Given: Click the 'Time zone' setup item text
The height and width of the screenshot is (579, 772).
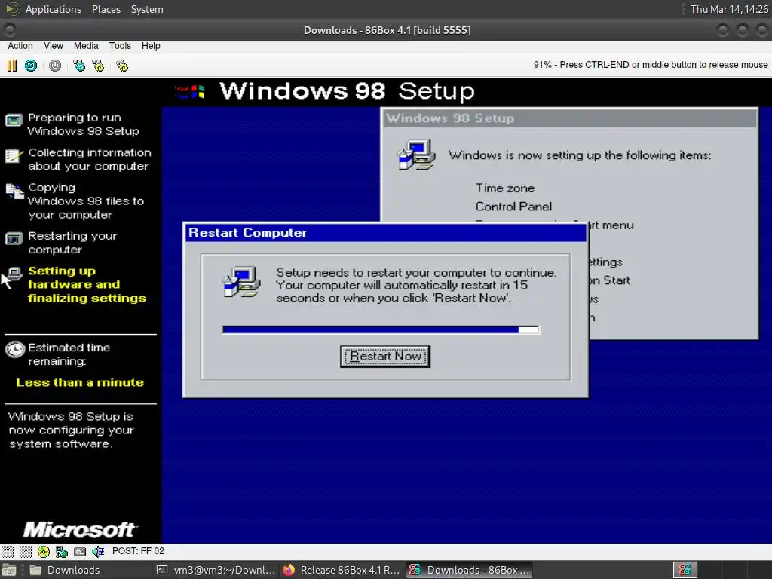Looking at the screenshot, I should click(505, 188).
